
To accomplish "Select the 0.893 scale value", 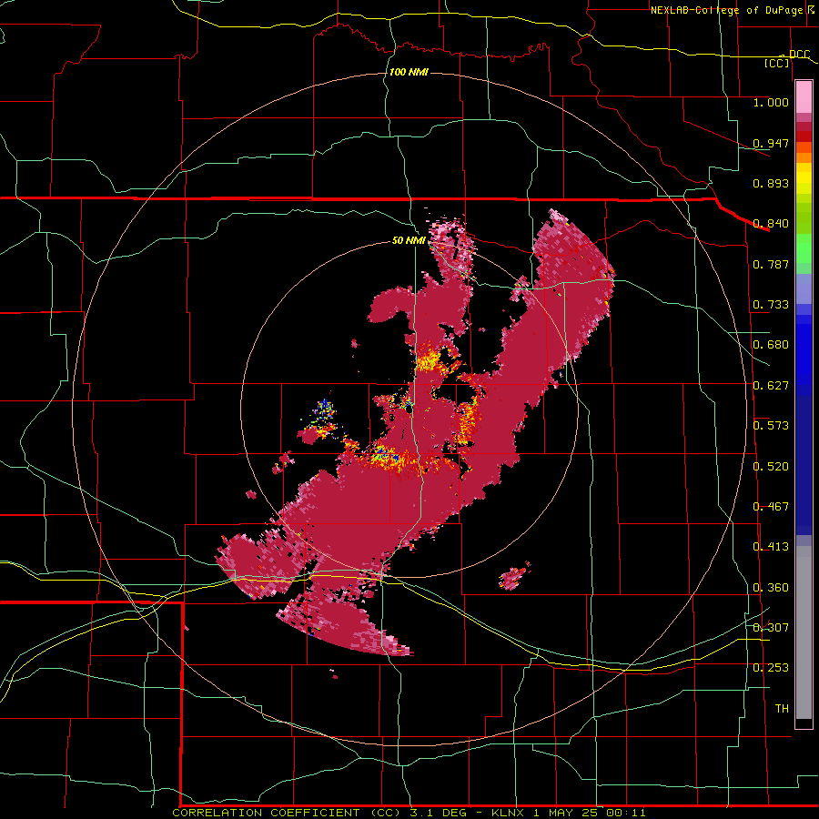I will [771, 183].
